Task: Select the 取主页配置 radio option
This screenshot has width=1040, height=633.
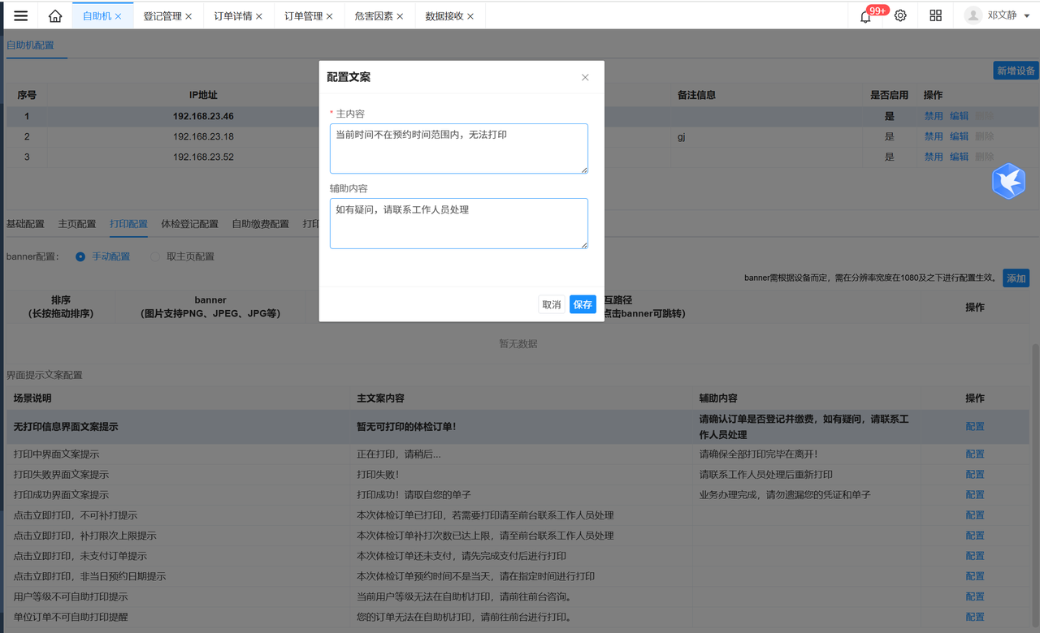Action: (x=156, y=256)
